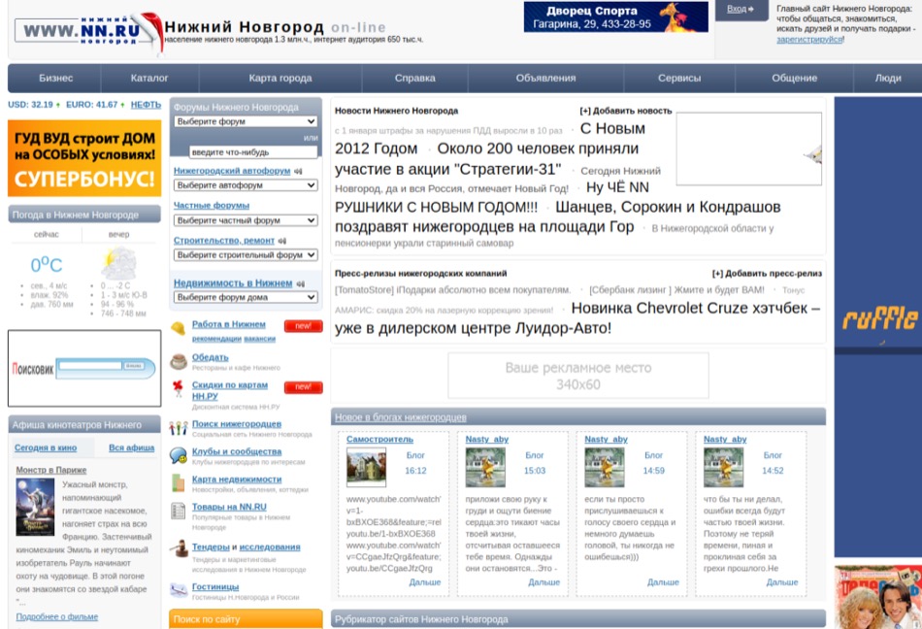
Task: Open the Новое в блогах нижегородцев link
Action: [401, 417]
